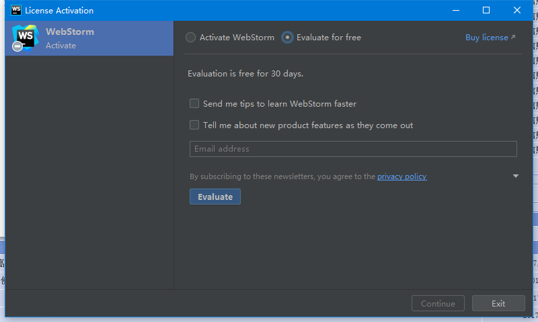Click the WebStorm icon in the title bar
Viewport: 538px width, 322px height.
pyautogui.click(x=16, y=10)
